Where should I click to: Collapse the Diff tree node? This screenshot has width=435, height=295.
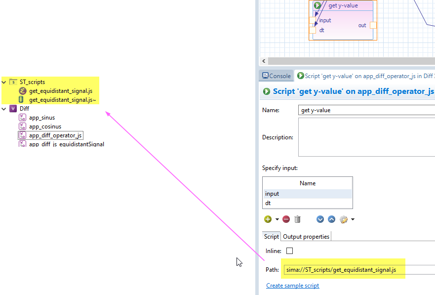[x=4, y=109]
